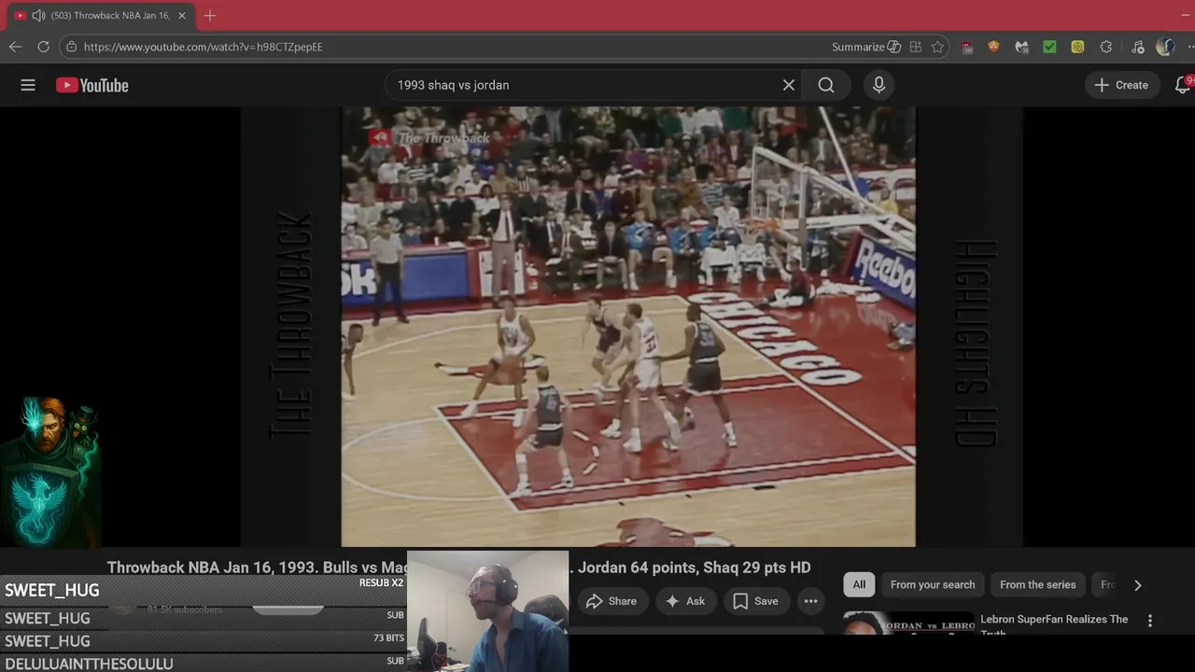Open the media control music-note icon
1195x672 pixels.
point(1137,47)
